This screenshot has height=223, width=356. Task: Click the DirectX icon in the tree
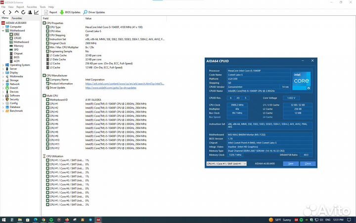pos(7,88)
